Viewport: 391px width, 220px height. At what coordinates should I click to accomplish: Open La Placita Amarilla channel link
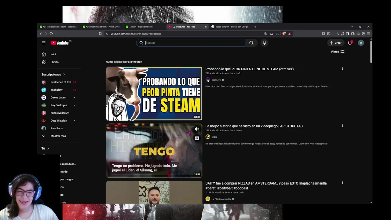pyautogui.click(x=221, y=199)
